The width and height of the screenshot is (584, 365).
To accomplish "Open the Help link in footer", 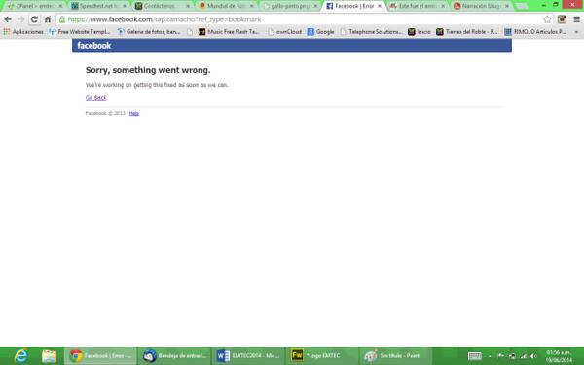I will click(x=134, y=113).
